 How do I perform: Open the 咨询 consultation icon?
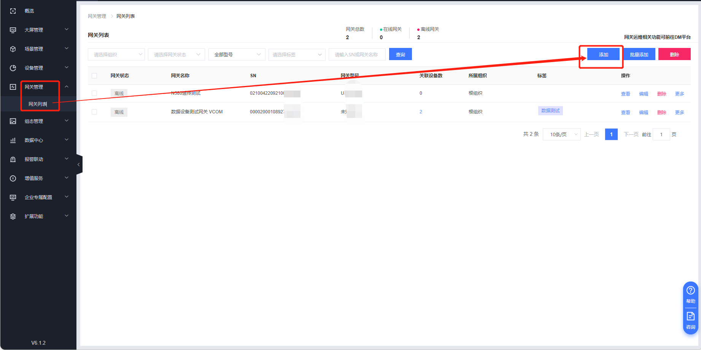(690, 317)
